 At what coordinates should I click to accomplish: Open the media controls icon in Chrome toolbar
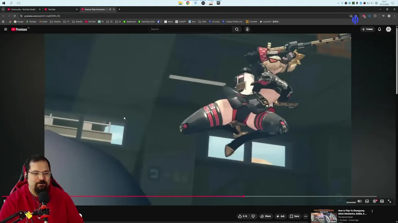pos(383,16)
